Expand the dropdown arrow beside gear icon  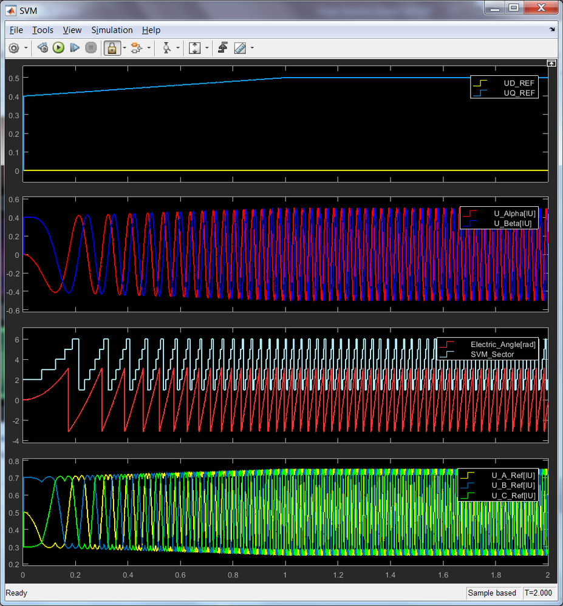pyautogui.click(x=26, y=48)
